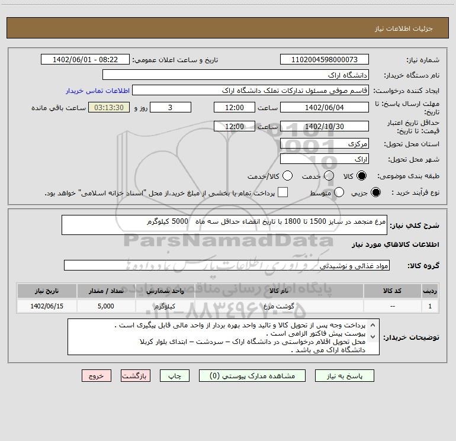Click the تاریخ نیاز column header
The height and width of the screenshot is (441, 456).
point(47,291)
